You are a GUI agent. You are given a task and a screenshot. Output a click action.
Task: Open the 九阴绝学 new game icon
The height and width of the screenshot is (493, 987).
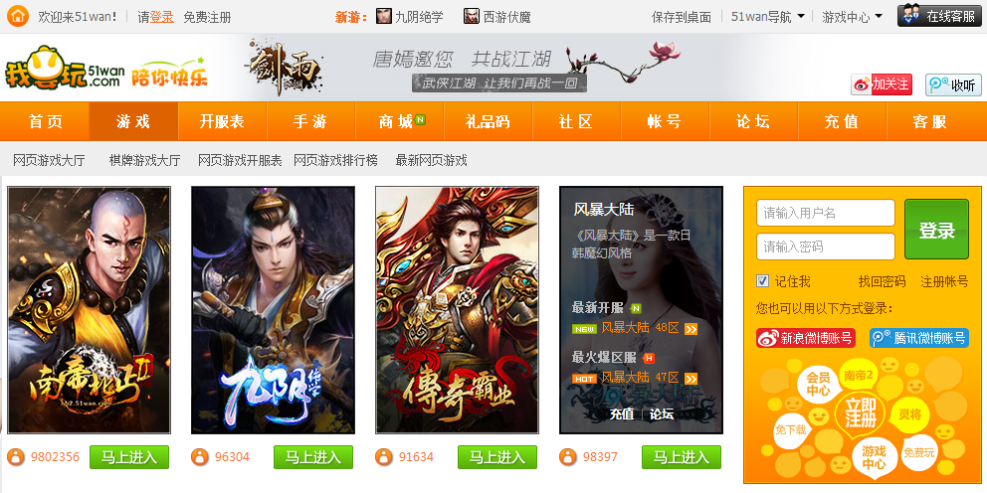click(383, 16)
